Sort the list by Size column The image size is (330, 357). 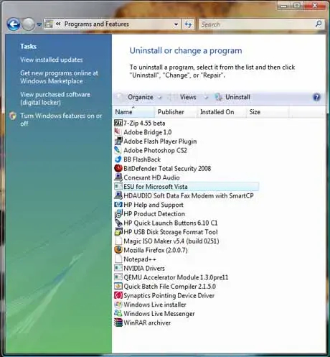point(268,112)
